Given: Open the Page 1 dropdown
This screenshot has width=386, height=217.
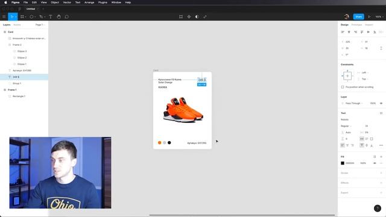Looking at the screenshot, I should point(40,25).
